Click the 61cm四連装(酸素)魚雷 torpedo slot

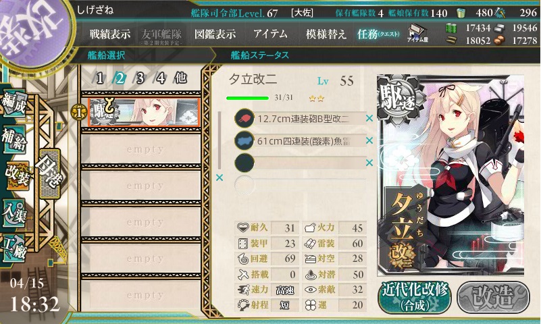click(299, 140)
